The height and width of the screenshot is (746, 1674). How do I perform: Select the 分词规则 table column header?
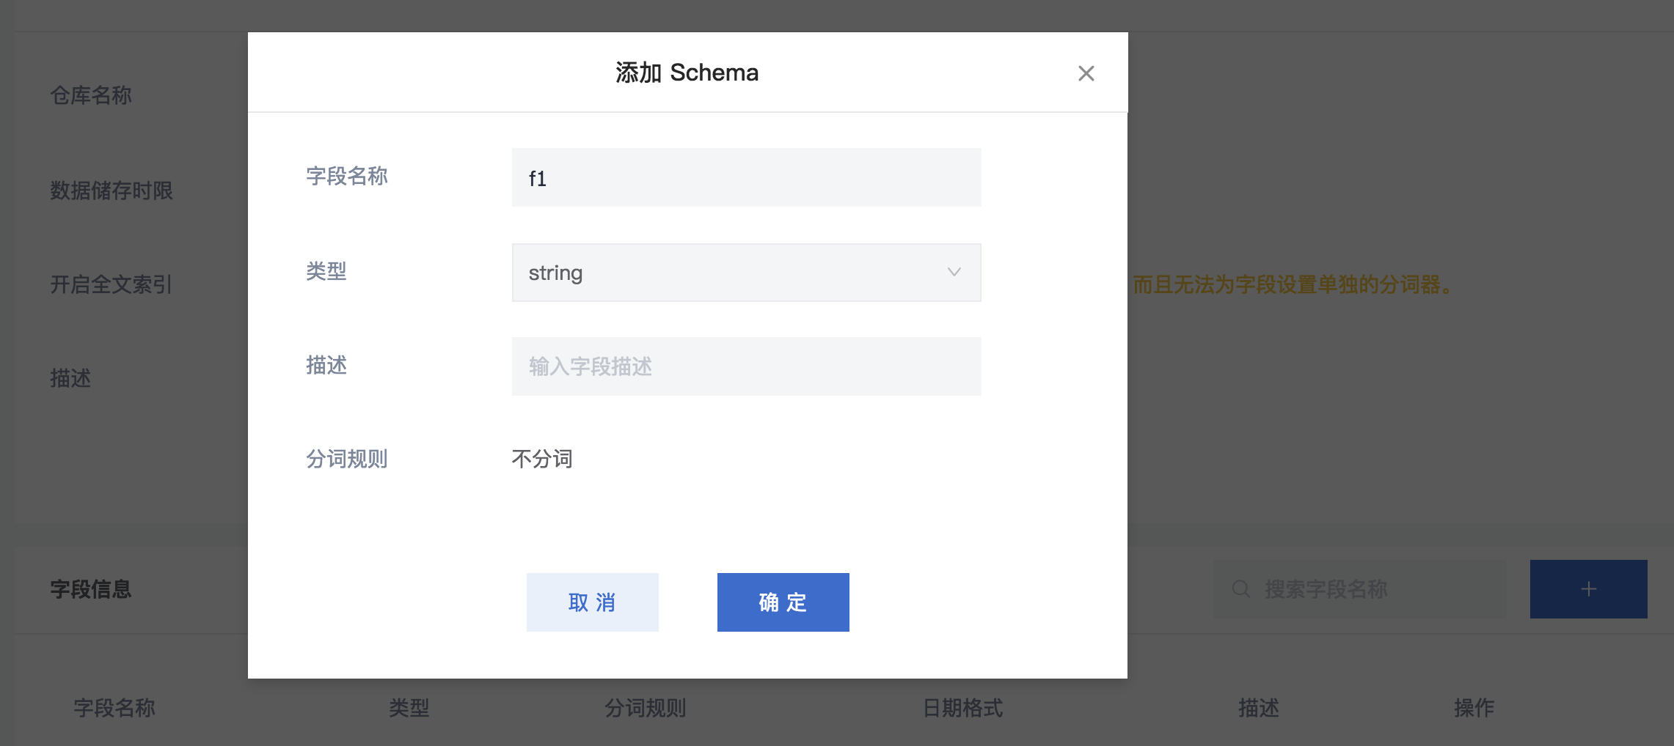pyautogui.click(x=646, y=708)
